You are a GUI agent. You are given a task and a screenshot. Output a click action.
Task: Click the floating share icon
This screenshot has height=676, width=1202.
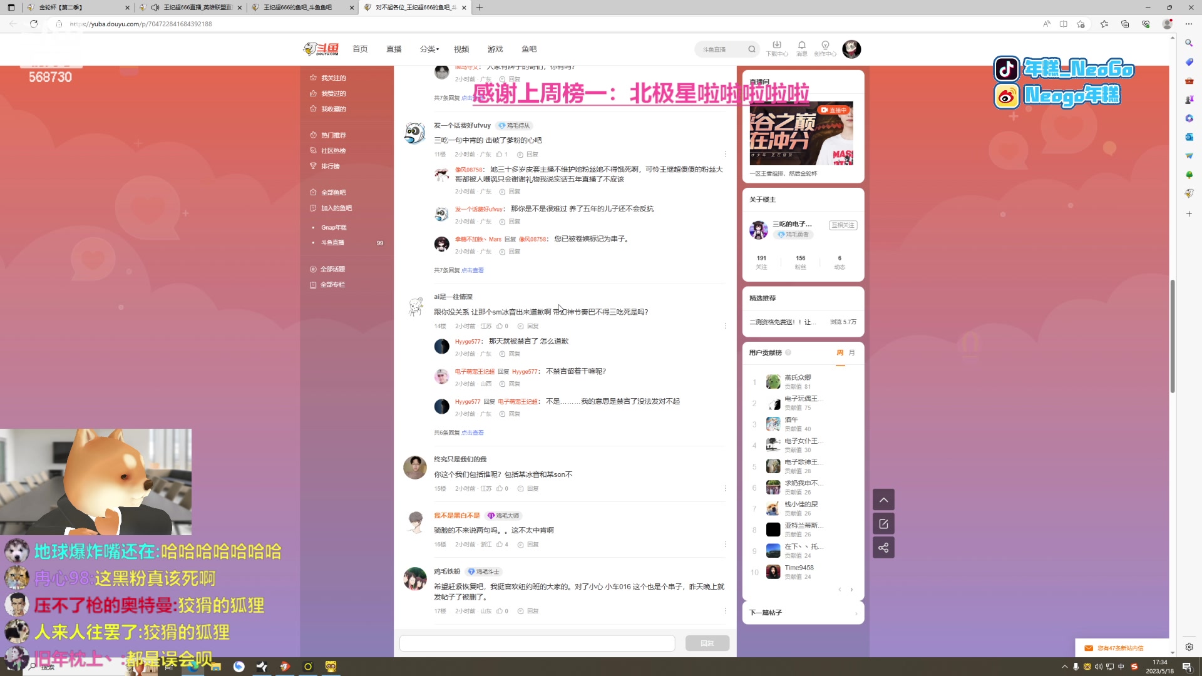[883, 548]
